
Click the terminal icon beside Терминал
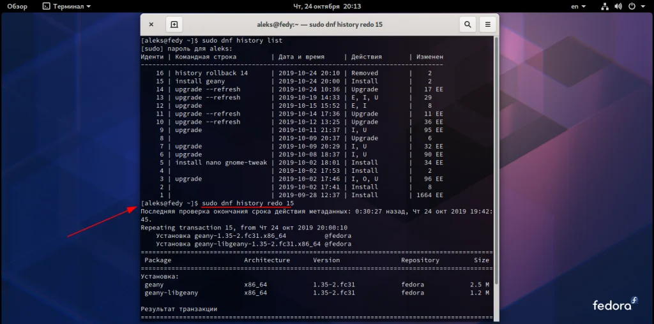(47, 6)
